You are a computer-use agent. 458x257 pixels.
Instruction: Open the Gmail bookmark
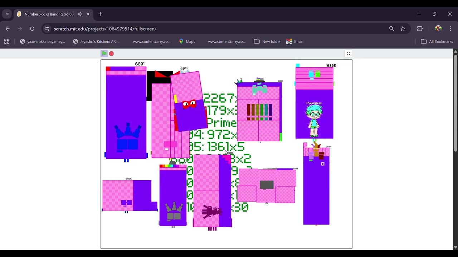click(295, 41)
